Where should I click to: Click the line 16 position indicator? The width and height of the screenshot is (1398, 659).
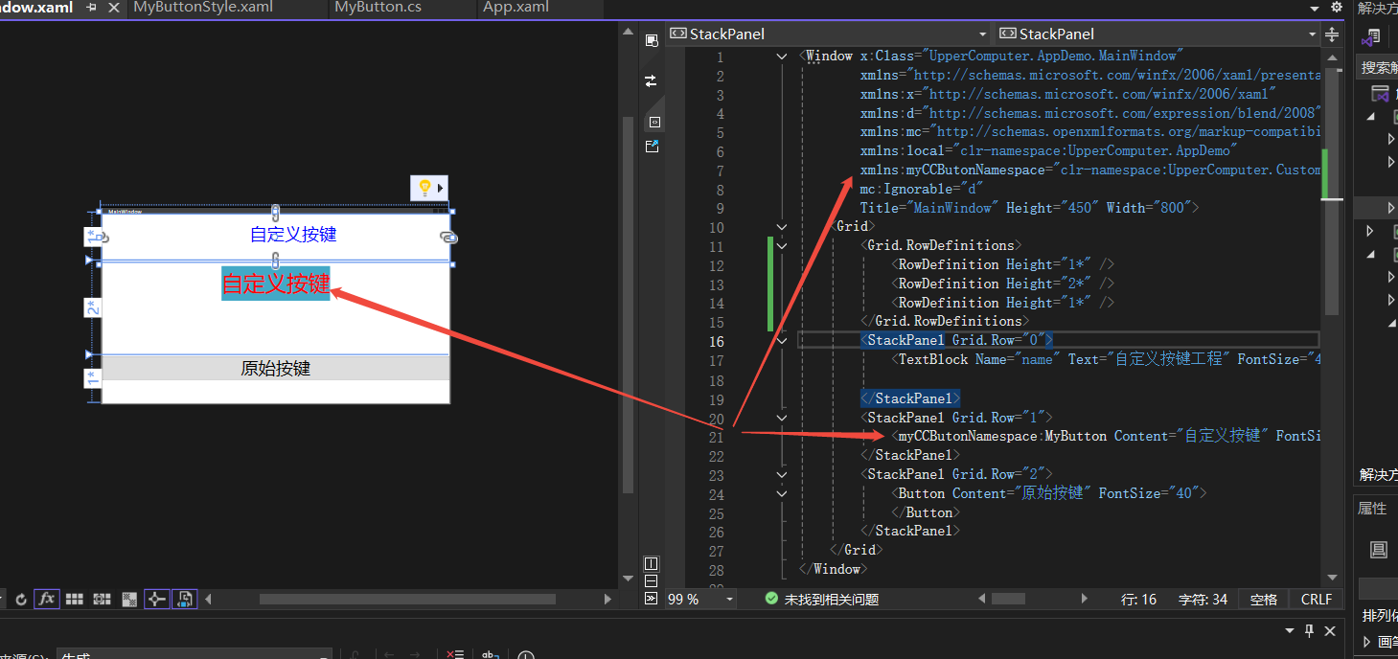1138,599
